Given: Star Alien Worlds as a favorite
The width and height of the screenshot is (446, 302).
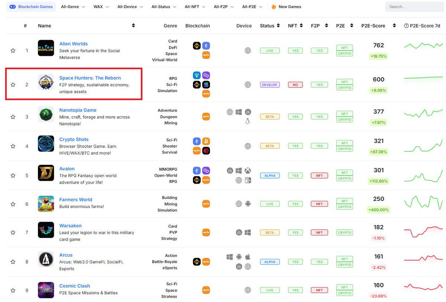Looking at the screenshot, I should coord(13,50).
